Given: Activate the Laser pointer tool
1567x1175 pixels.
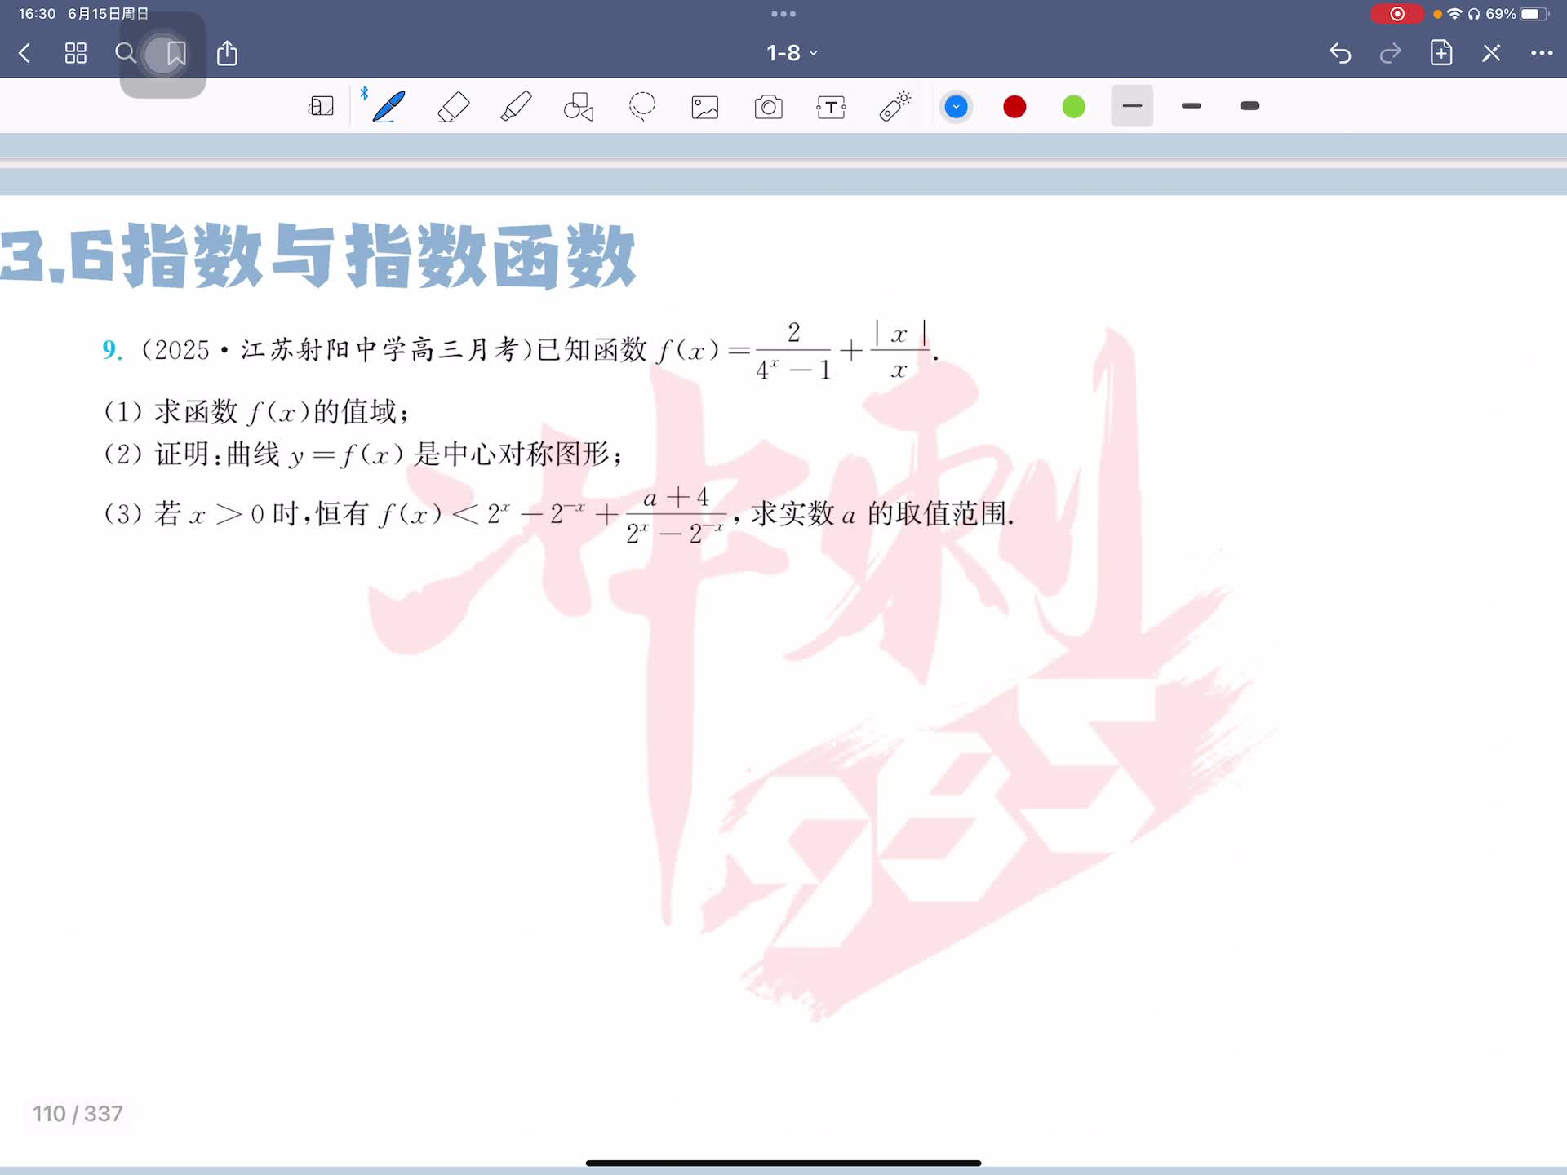Looking at the screenshot, I should [894, 107].
